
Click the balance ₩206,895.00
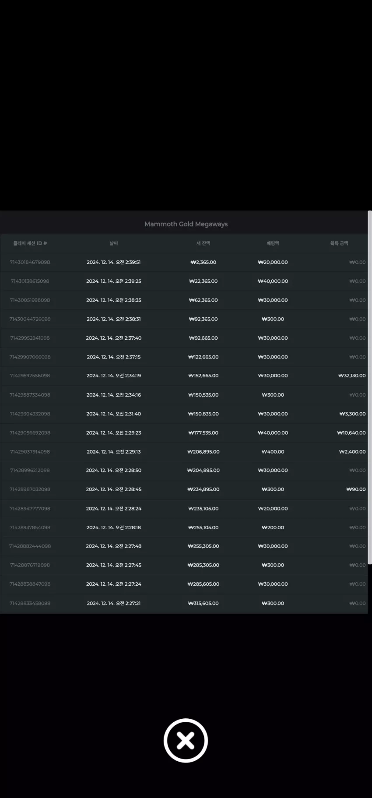(204, 452)
